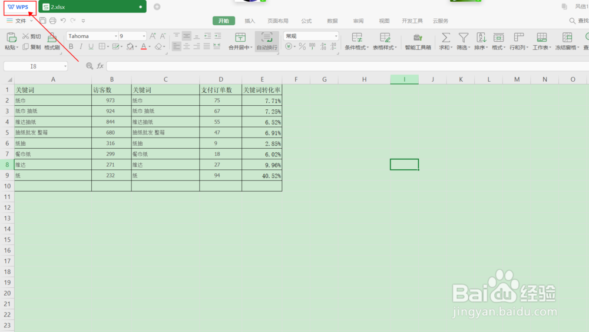Click the justify alignment icon
589x332 pixels.
click(x=207, y=46)
